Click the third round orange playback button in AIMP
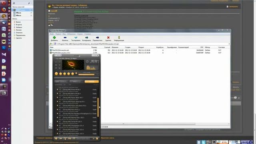Image resolution: width=256 pixels, height=144 pixels. [65, 74]
